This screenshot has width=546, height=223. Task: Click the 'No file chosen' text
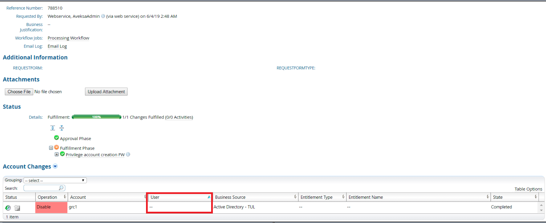pyautogui.click(x=48, y=92)
